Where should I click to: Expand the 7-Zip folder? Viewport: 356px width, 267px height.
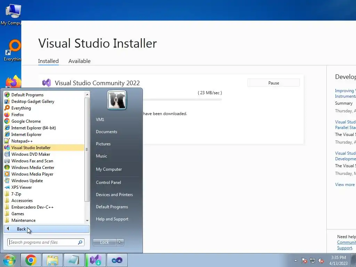[44, 194]
